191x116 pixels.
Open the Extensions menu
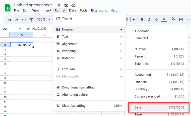tap(99, 10)
